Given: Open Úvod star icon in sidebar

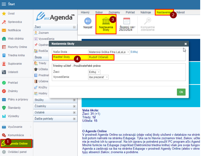Looking at the screenshot, I should click(x=4, y=13).
